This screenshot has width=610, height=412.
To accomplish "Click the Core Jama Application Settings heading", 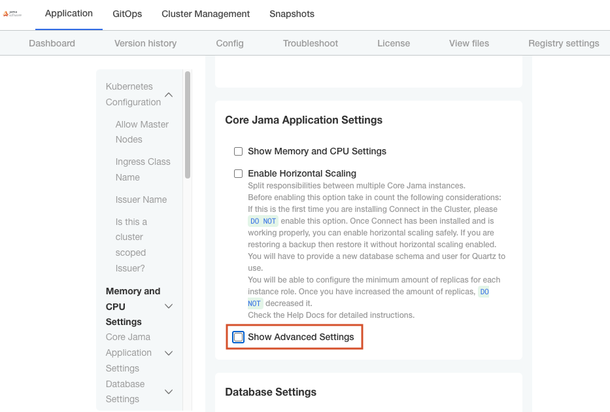I will coord(304,120).
